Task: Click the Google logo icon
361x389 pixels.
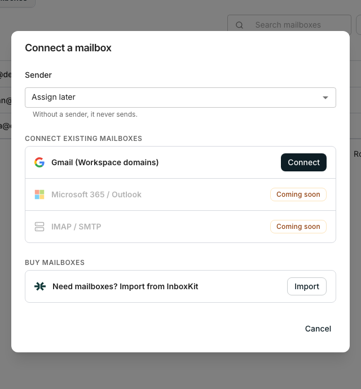Action: point(39,162)
